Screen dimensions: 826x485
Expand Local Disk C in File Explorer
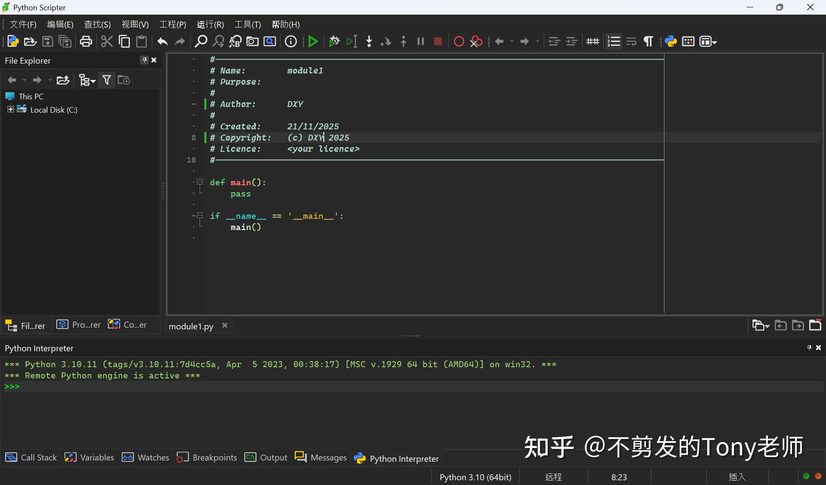[11, 110]
